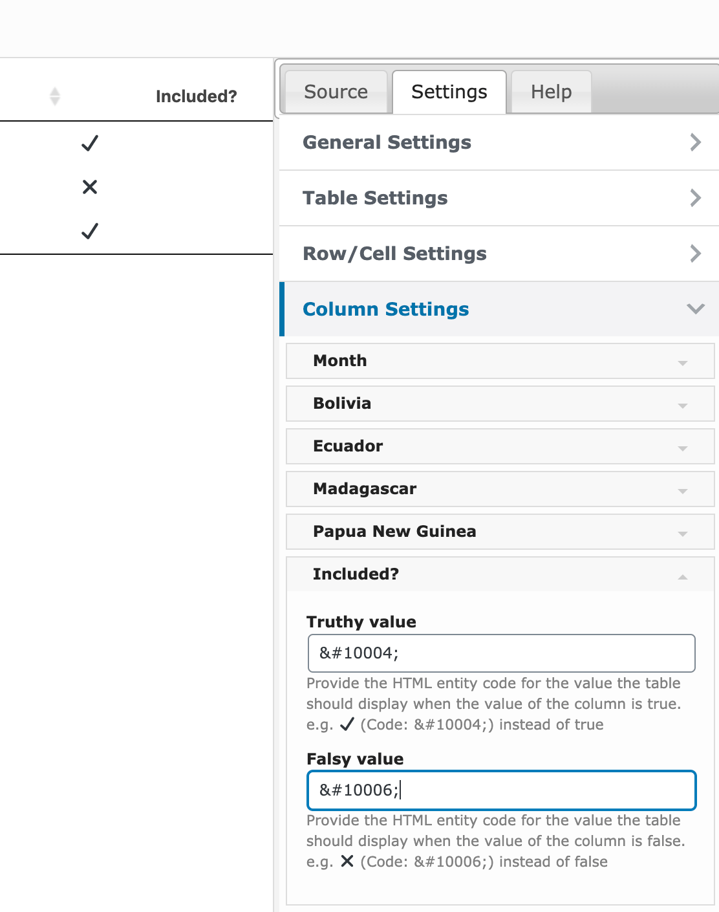
Task: Click the Included? column header
Action: point(196,96)
